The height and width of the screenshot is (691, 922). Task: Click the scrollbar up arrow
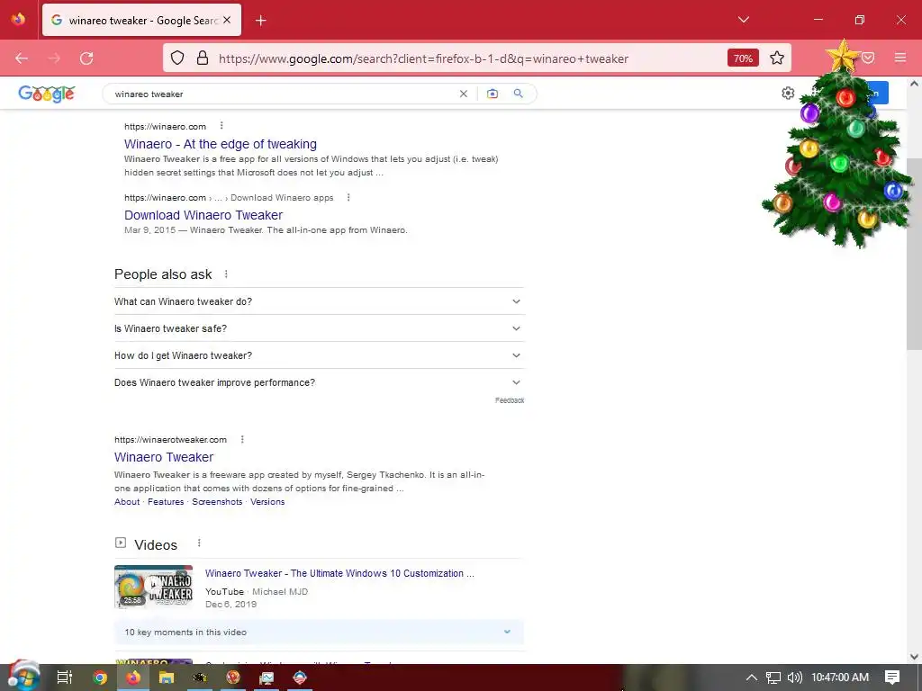point(914,84)
